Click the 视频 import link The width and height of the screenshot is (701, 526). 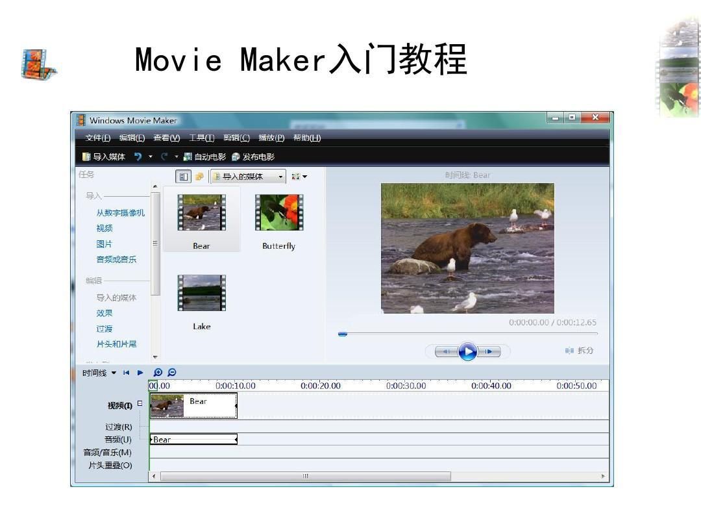[x=104, y=229]
